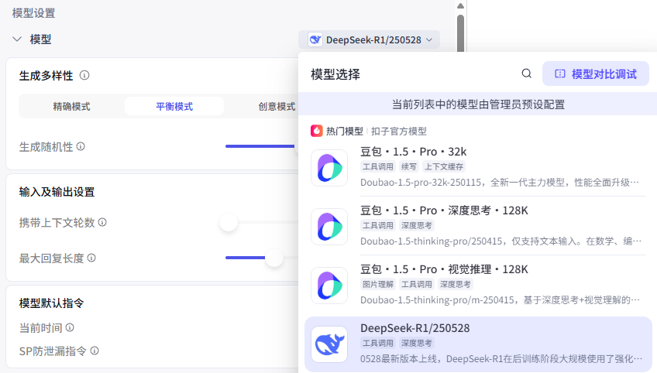Image resolution: width=657 pixels, height=373 pixels.
Task: Click the 模型默认指令 heading
Action: [52, 303]
